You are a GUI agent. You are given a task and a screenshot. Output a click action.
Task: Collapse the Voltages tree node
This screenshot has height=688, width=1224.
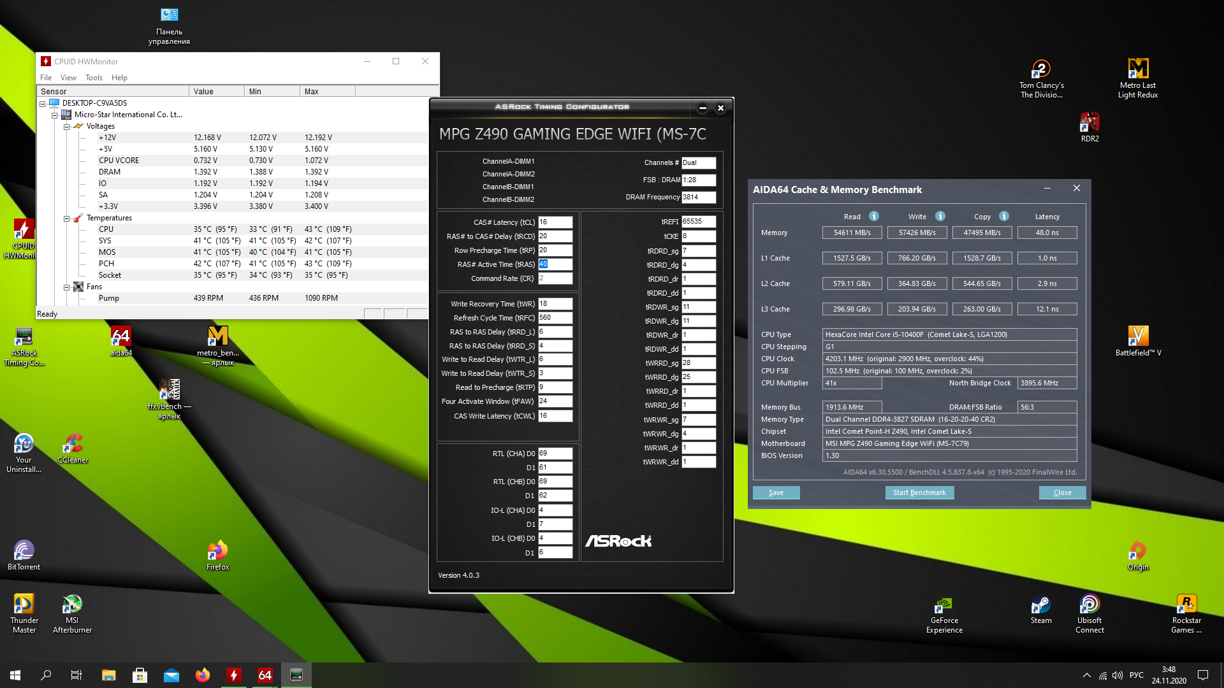[x=66, y=127]
